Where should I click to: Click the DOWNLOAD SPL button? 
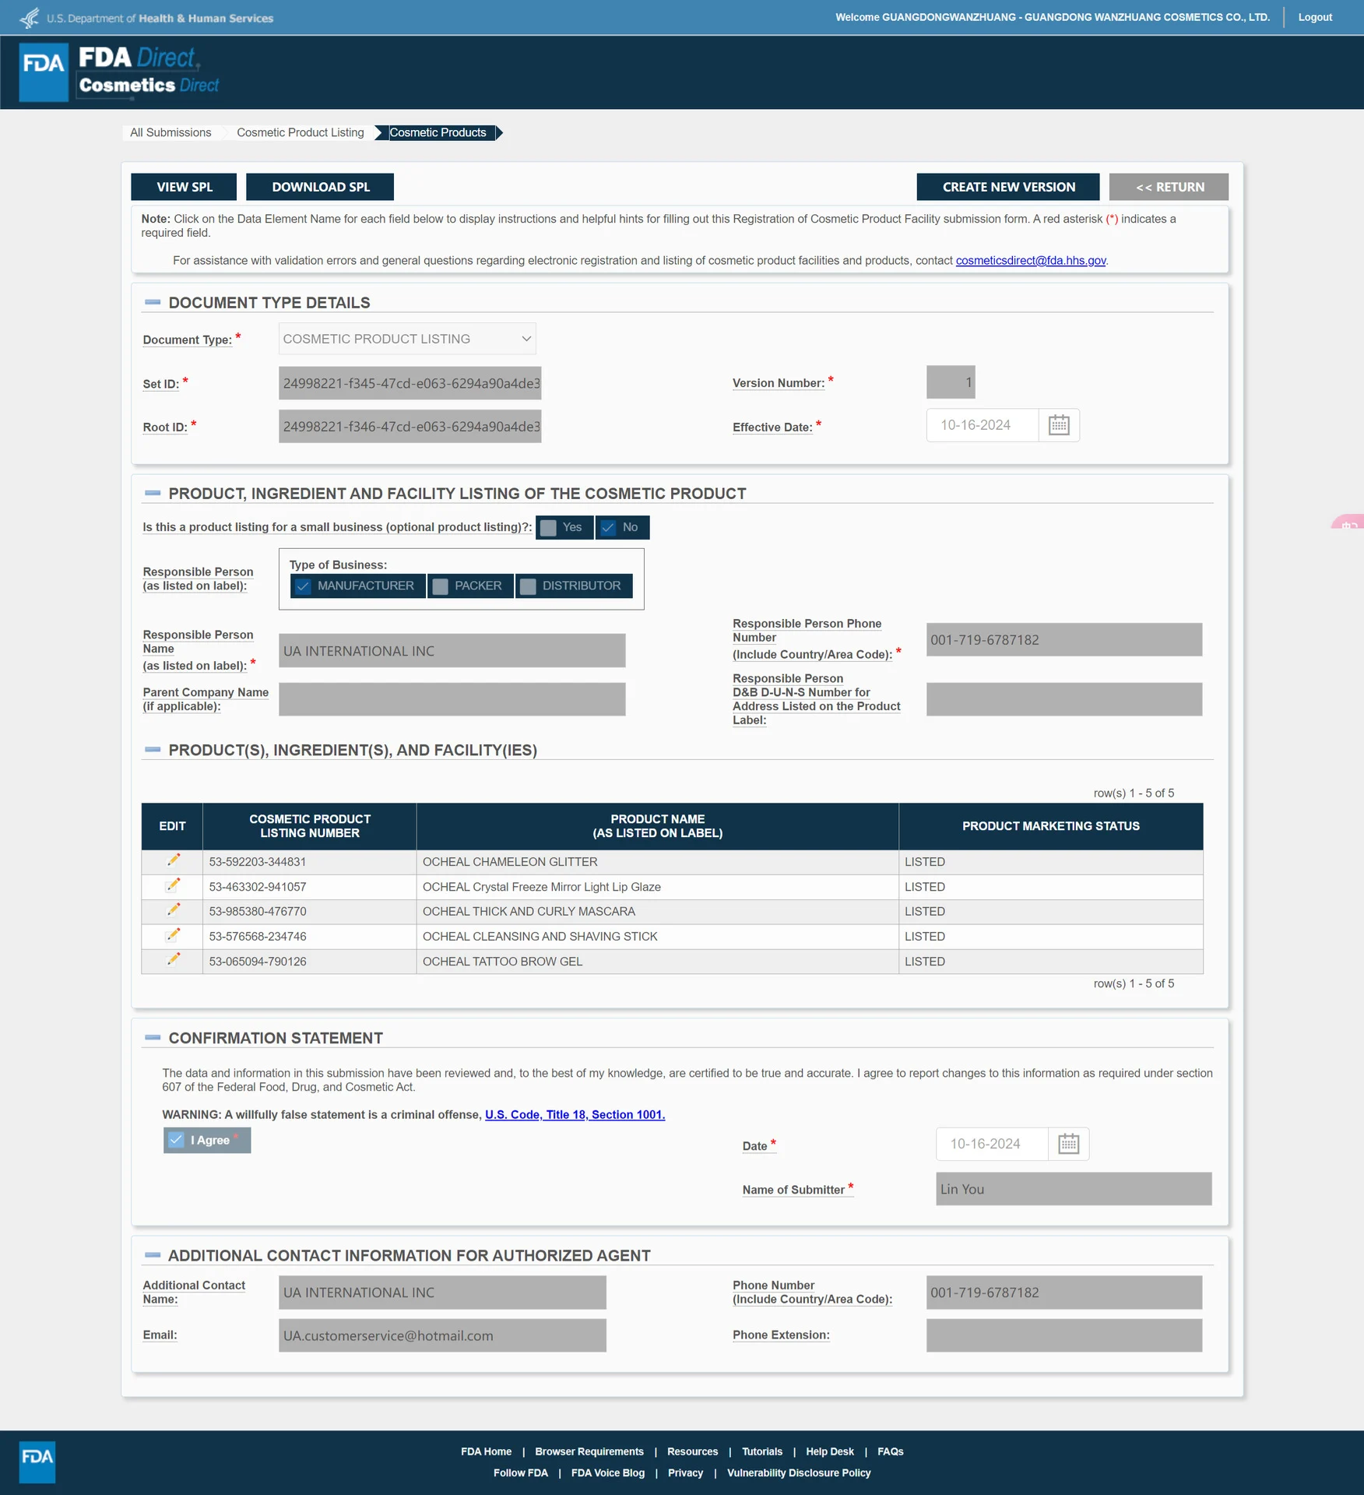pyautogui.click(x=320, y=187)
